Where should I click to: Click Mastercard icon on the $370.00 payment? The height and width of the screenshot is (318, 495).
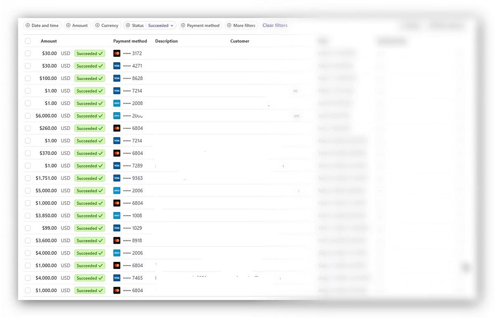coord(117,153)
